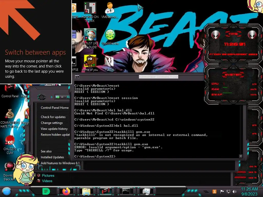This screenshot has height=197, width=263.
Task: Switch to red pinned taskbar app
Action: pos(106,191)
